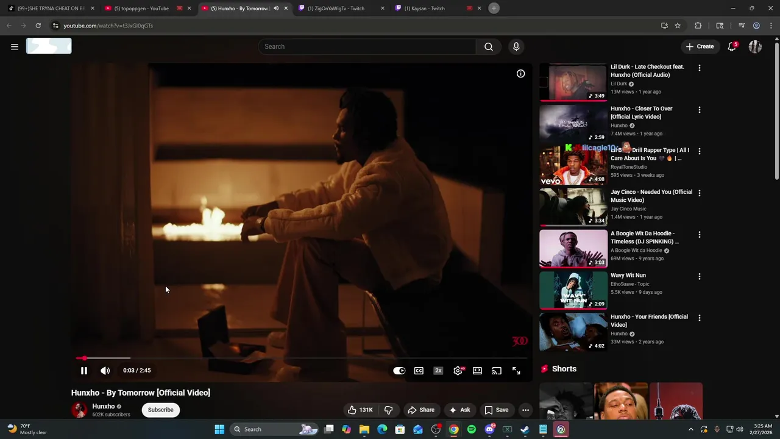Click the install/cast icon in the address bar
Viewport: 780px width, 439px height.
click(664, 26)
